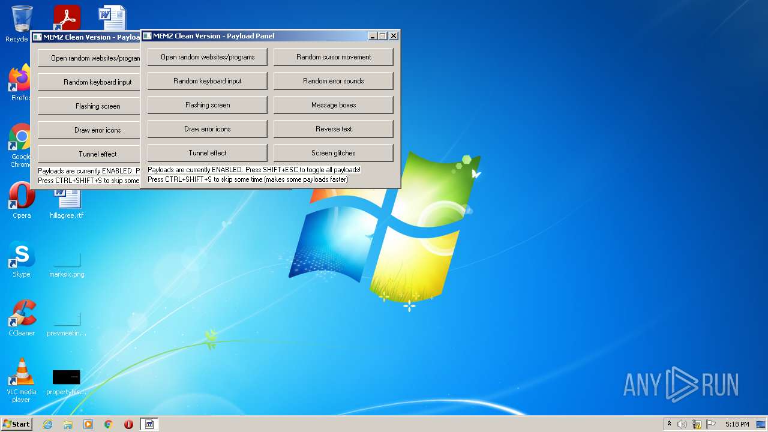Select the prevmeetin... file icon
768x432 pixels.
(67, 323)
